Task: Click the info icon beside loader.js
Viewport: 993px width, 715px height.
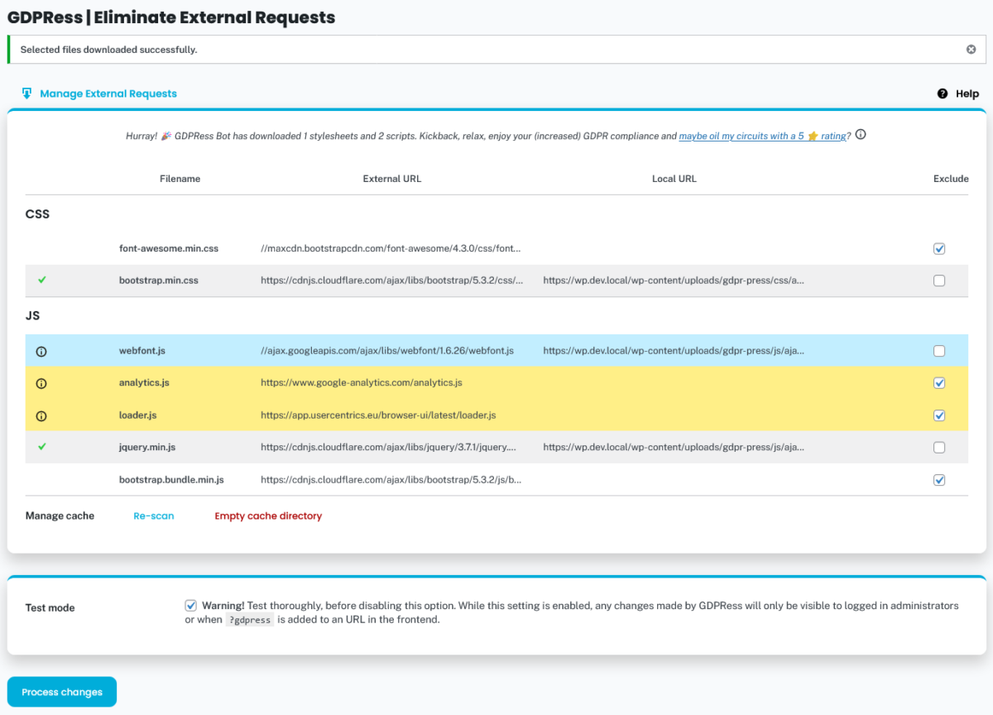Action: tap(41, 415)
